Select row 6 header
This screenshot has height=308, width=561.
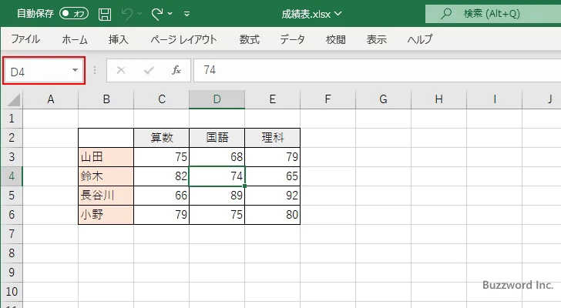pos(12,215)
